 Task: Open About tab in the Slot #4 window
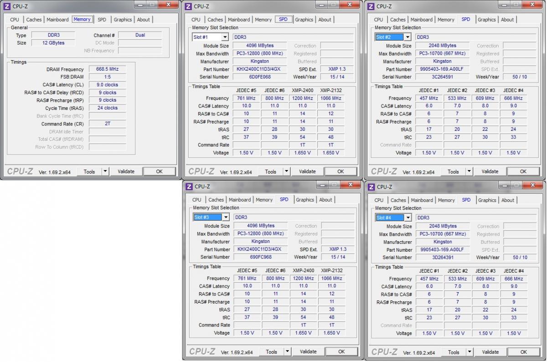pos(507,200)
